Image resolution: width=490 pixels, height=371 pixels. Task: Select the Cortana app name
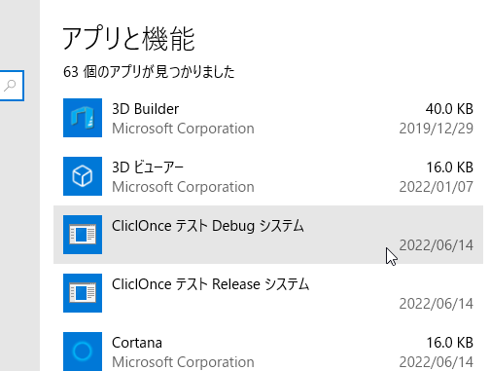[x=137, y=343]
